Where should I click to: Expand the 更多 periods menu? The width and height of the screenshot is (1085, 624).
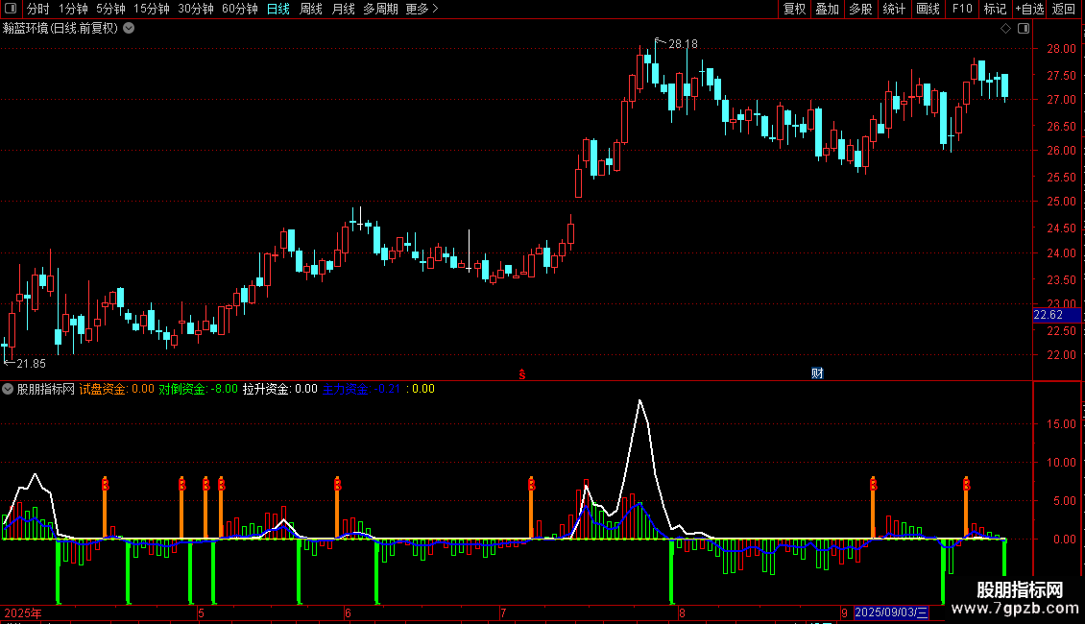coord(422,9)
